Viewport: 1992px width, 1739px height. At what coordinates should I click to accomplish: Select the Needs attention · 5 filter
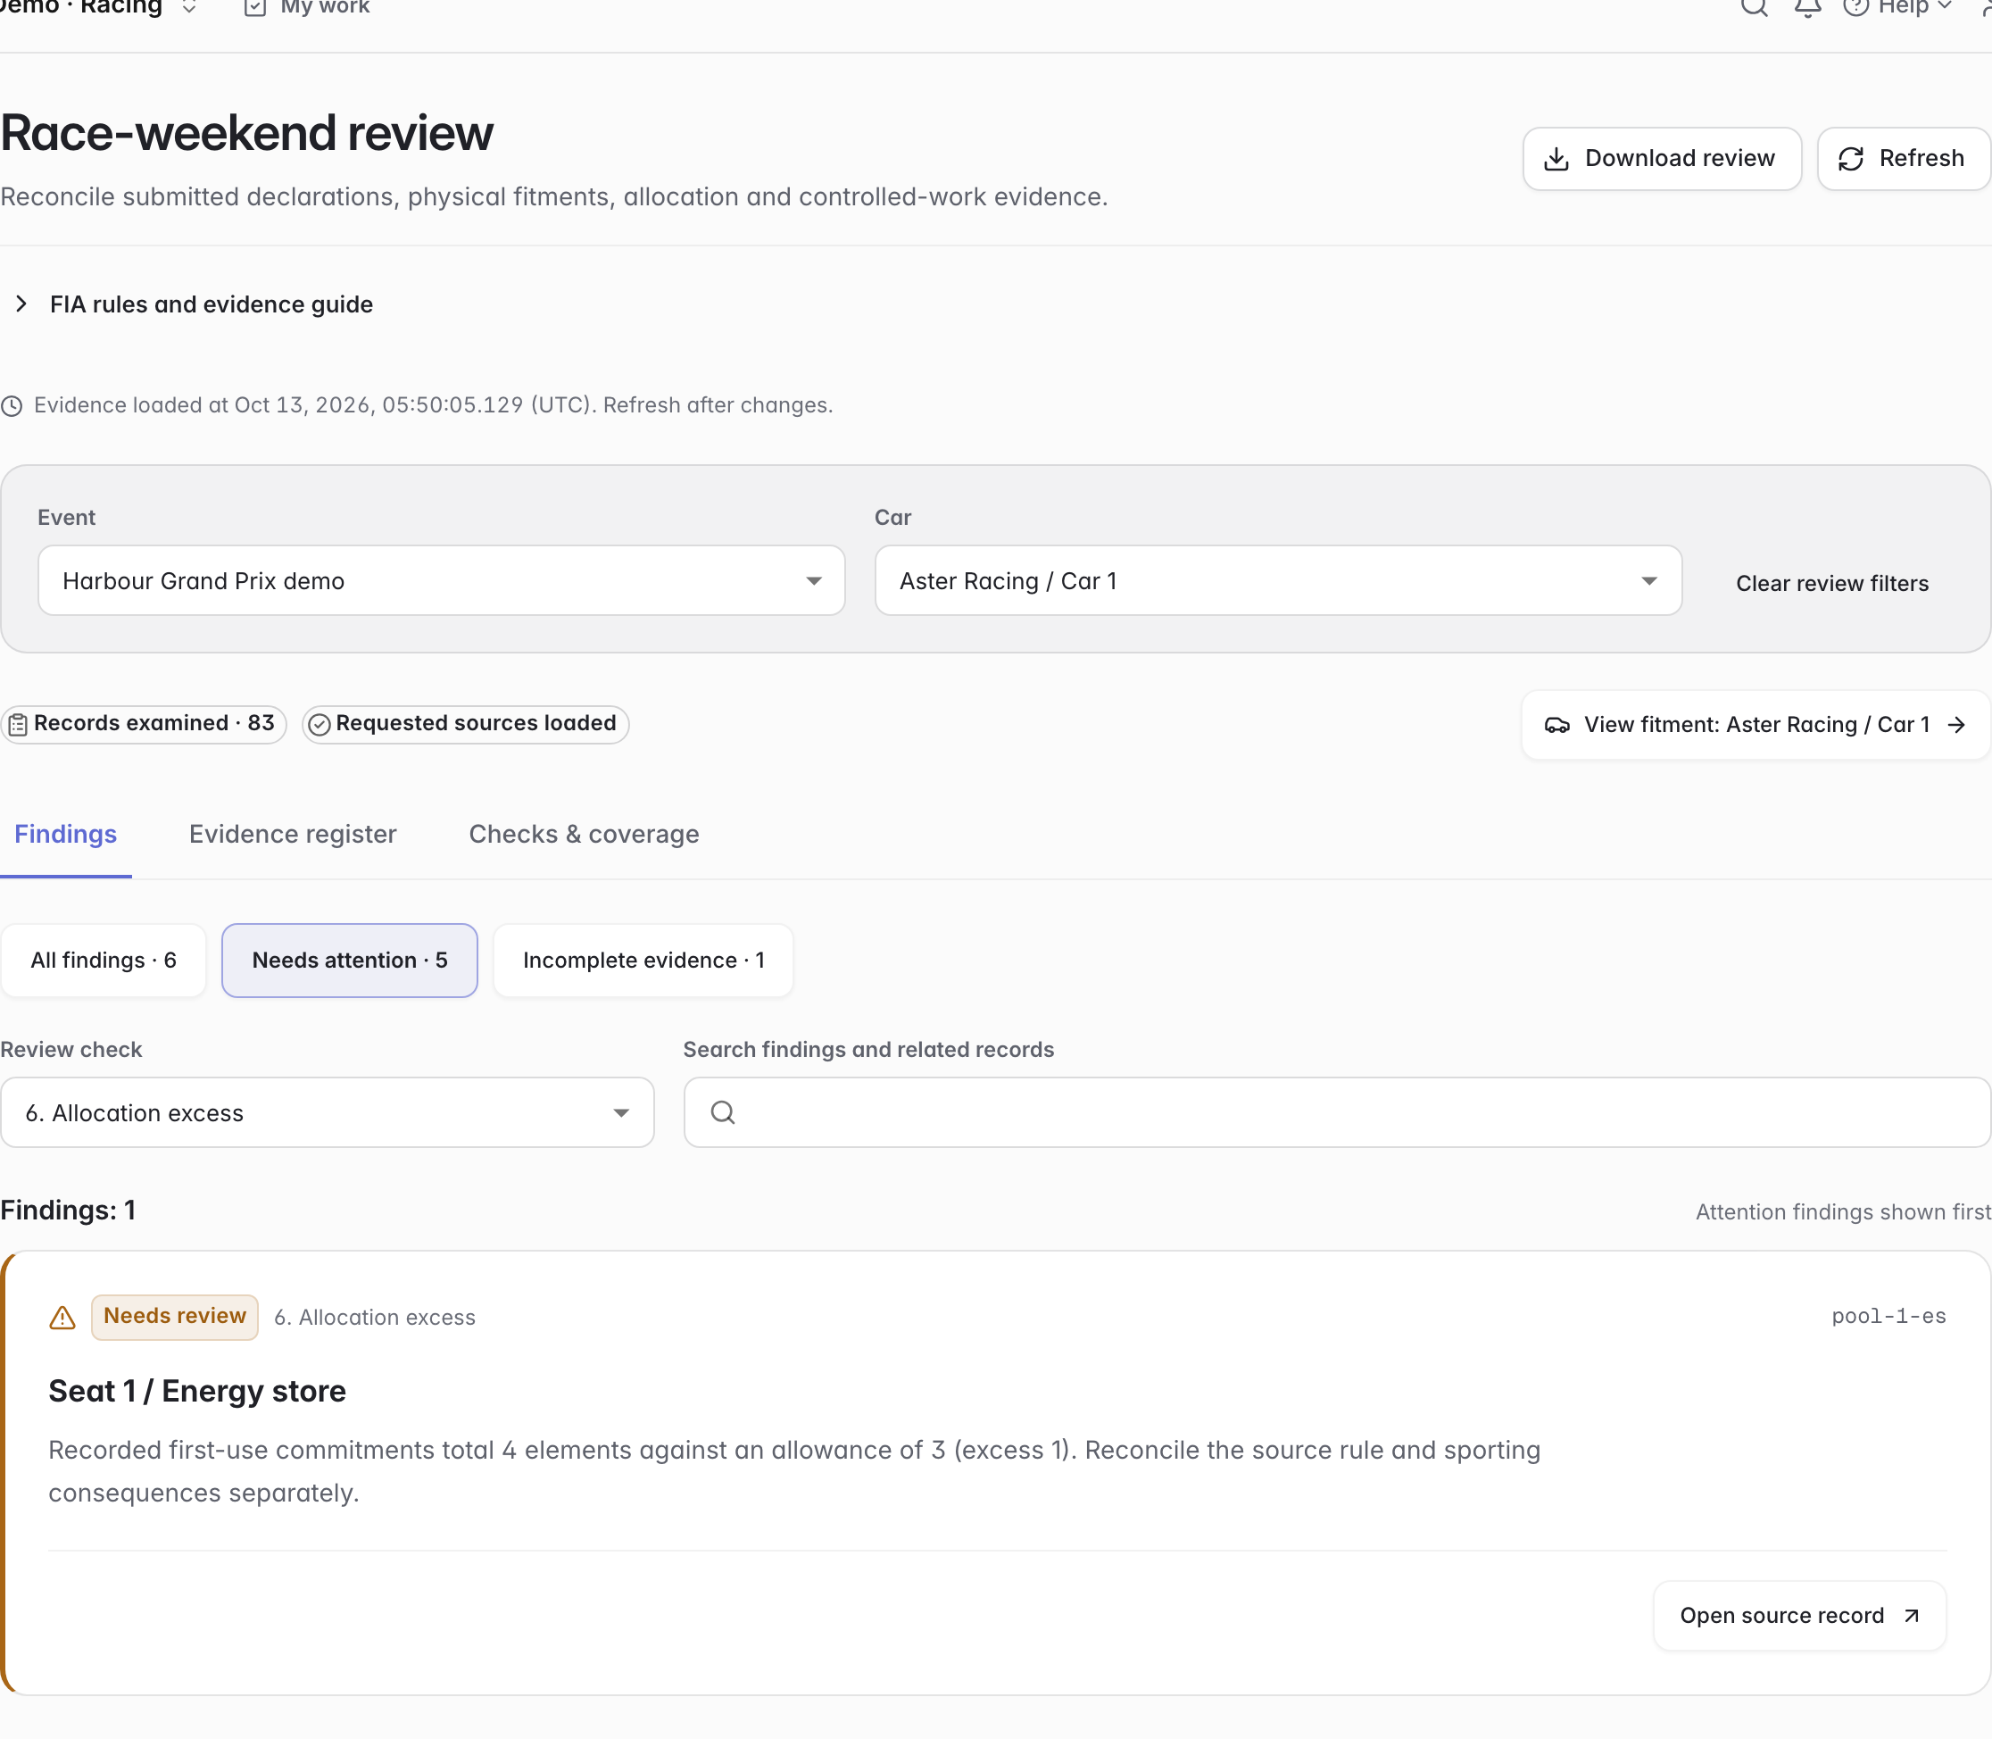(x=349, y=960)
